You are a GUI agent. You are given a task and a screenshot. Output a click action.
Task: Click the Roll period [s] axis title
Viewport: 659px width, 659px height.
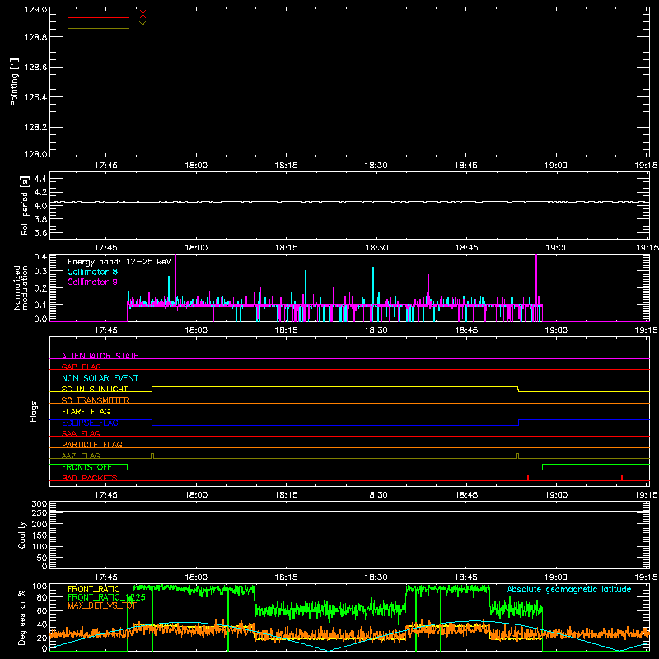coord(24,205)
